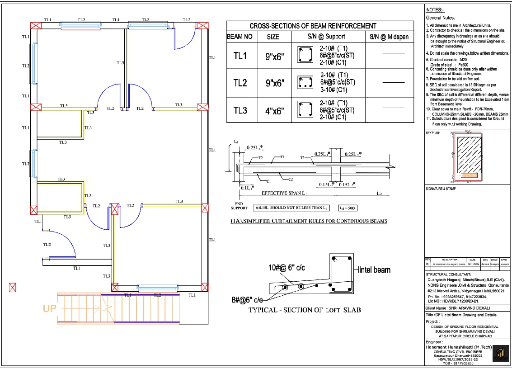512x369 pixels.
Task: Click the DESCRIPTION header in revision table
Action: pyautogui.click(x=450, y=260)
